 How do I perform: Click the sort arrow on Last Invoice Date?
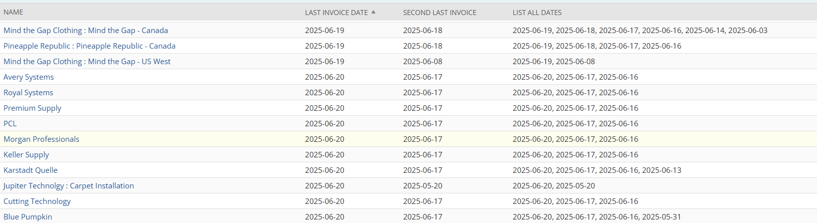(373, 12)
